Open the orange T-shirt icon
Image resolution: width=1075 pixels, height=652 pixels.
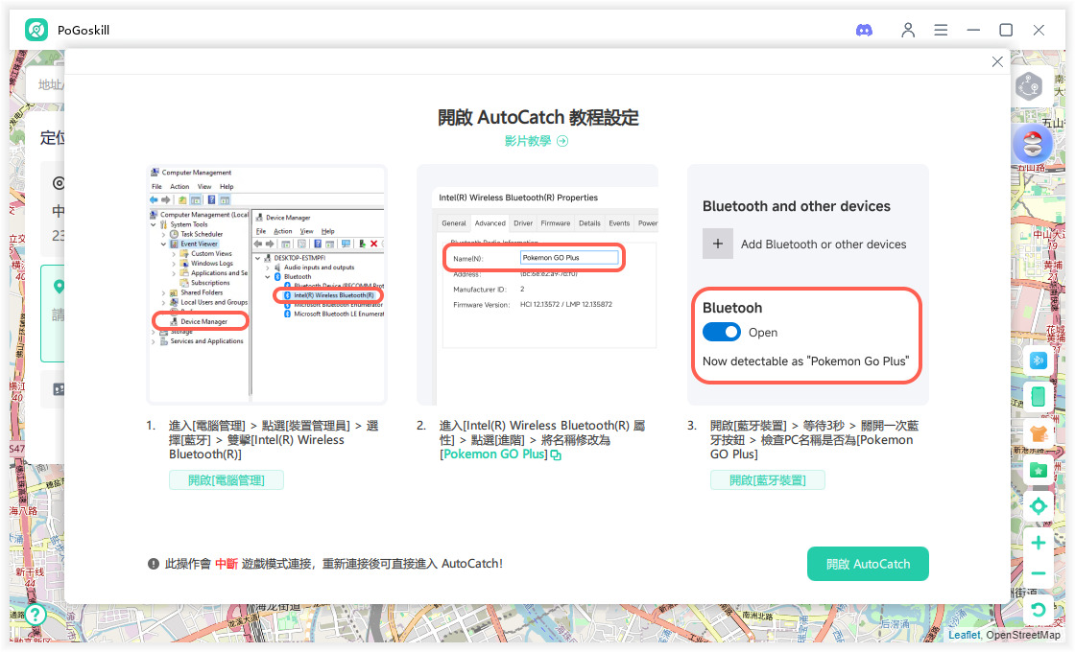1038,433
